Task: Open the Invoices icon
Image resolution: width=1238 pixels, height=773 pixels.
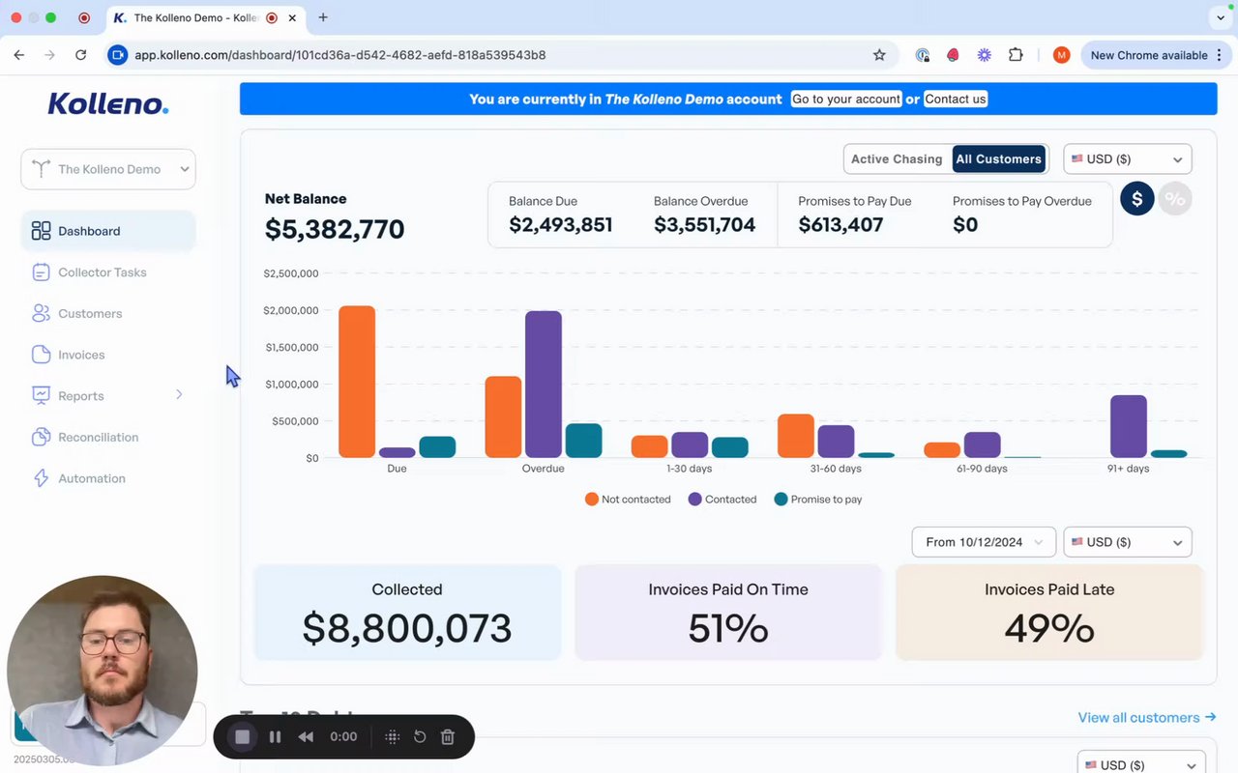Action: [x=41, y=355]
